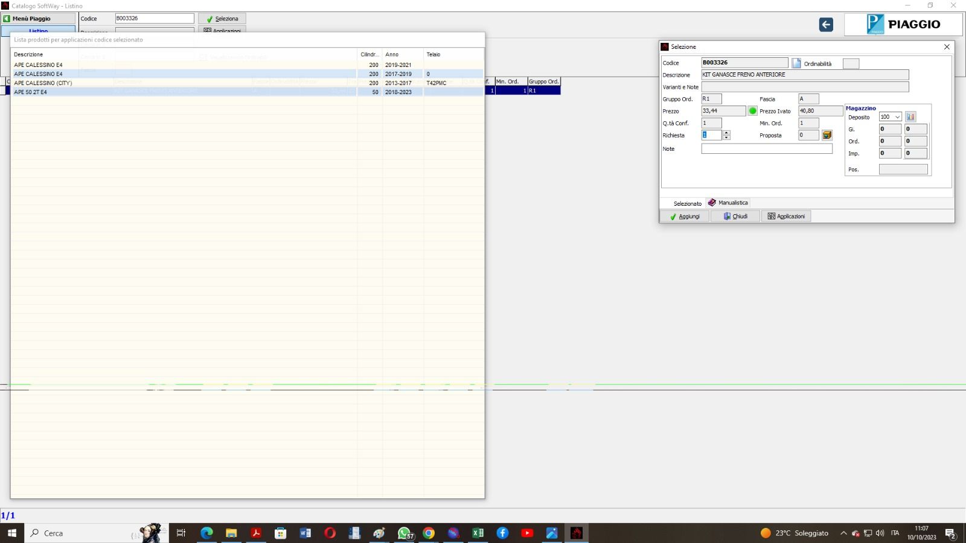Click the warehouse chart icon next to Deposito

coord(910,117)
